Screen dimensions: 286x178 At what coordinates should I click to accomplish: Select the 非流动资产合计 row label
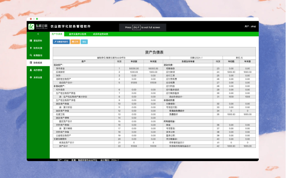67,142
